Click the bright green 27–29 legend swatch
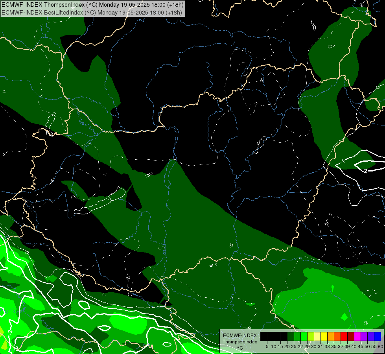Screen dimensions: 385x354 click(304, 337)
